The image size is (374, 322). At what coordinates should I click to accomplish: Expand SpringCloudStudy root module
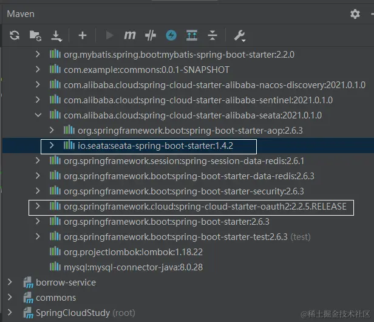pyautogui.click(x=10, y=312)
